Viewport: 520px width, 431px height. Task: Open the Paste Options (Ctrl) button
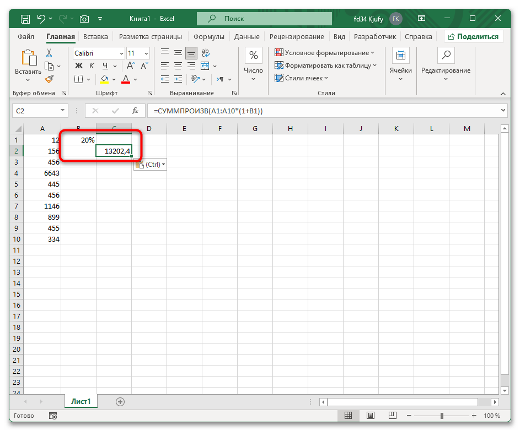point(150,164)
